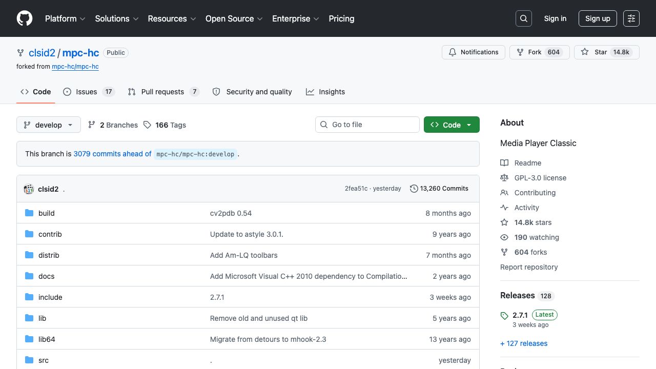Click commit message "Remove old and unused qt lib"

coord(259,318)
